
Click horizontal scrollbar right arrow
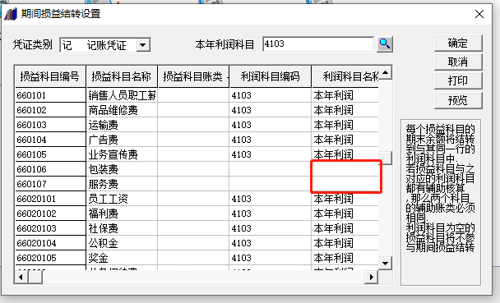tap(372, 278)
